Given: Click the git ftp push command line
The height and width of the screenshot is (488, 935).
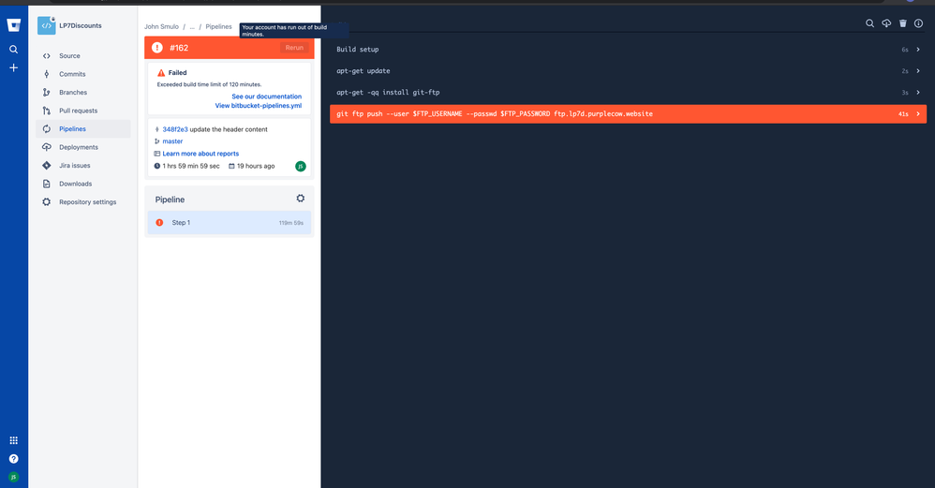Looking at the screenshot, I should click(x=495, y=114).
